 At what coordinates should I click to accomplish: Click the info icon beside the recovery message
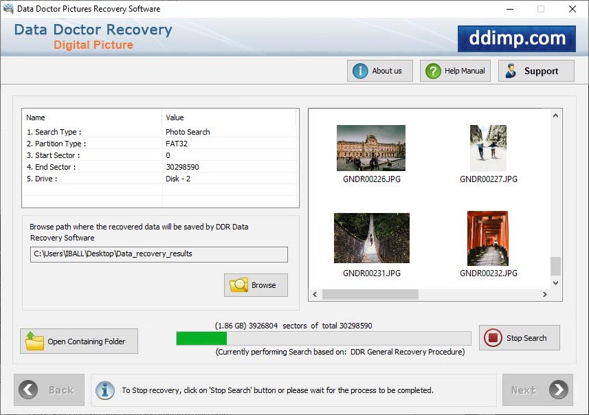click(105, 390)
